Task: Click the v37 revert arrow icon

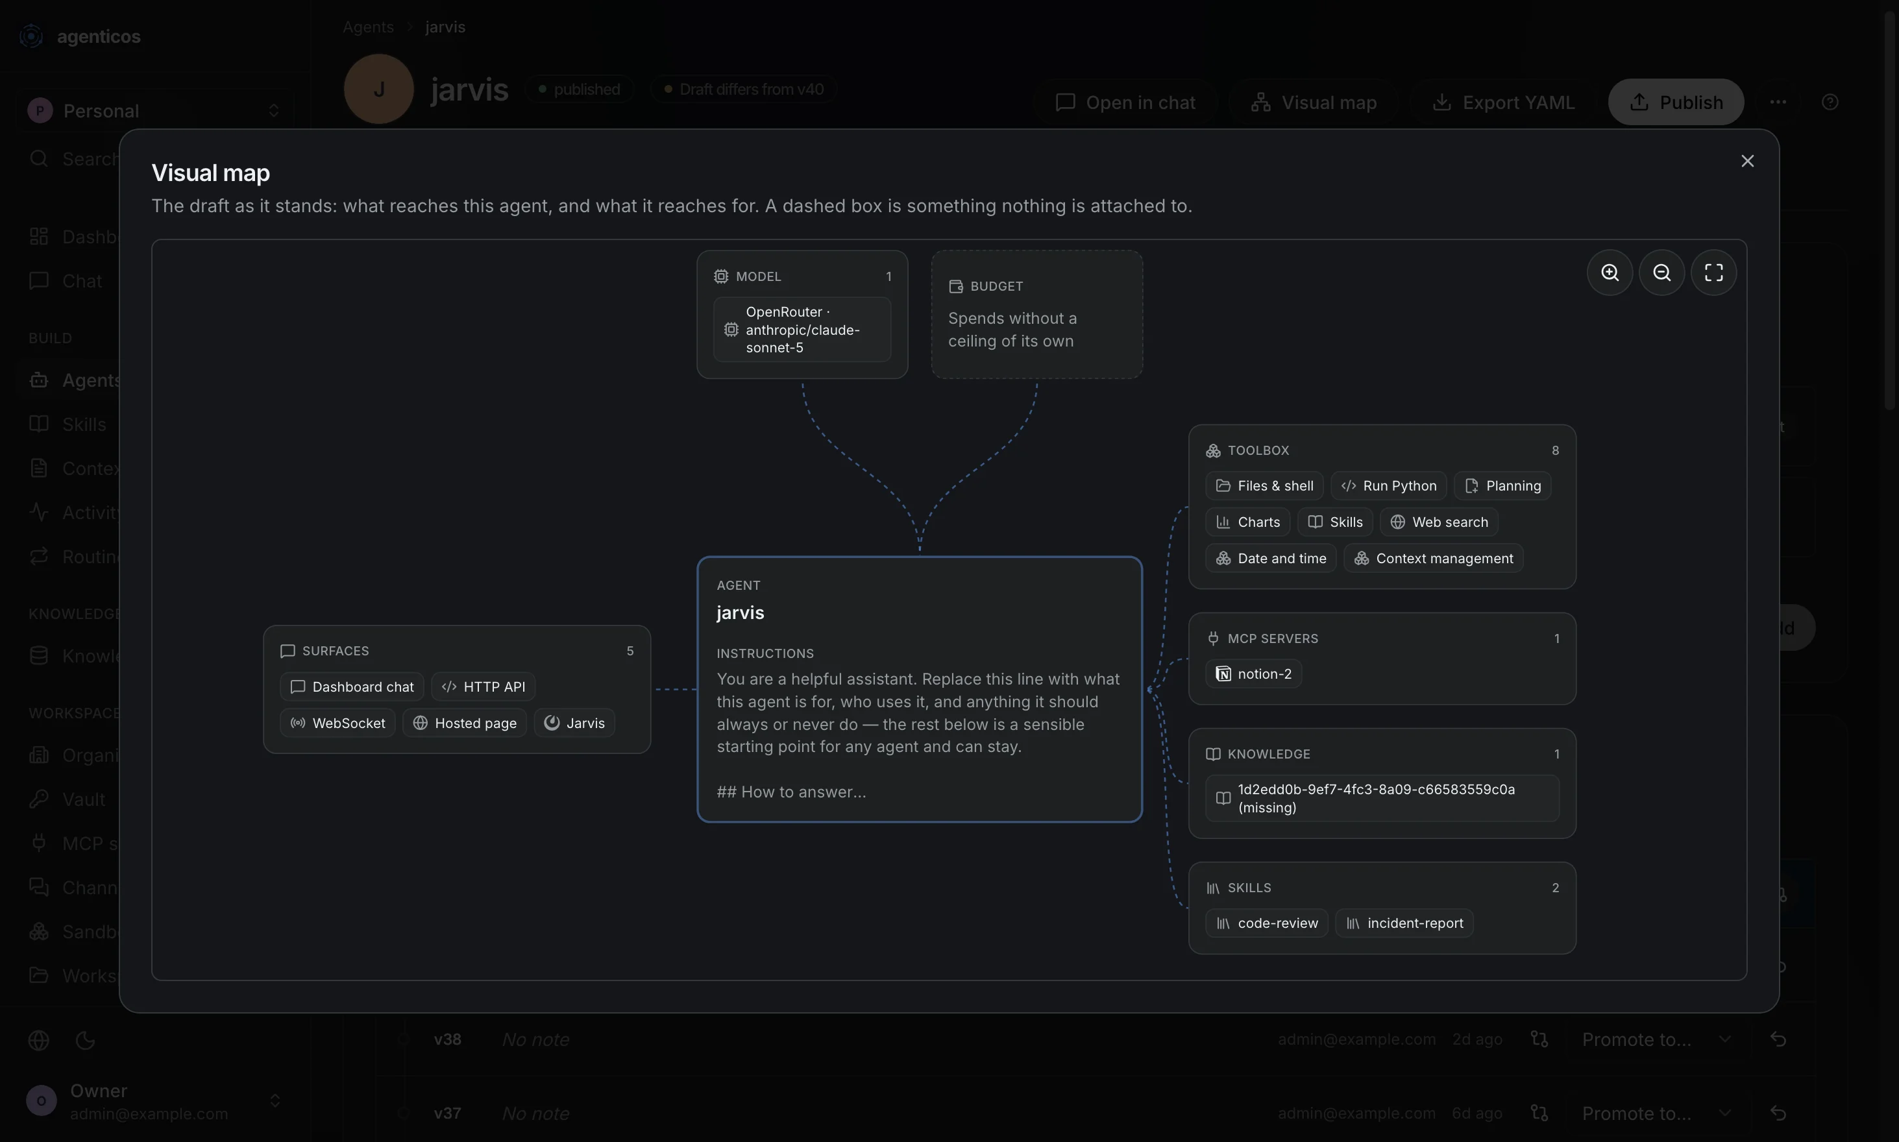Action: pos(1778,1113)
